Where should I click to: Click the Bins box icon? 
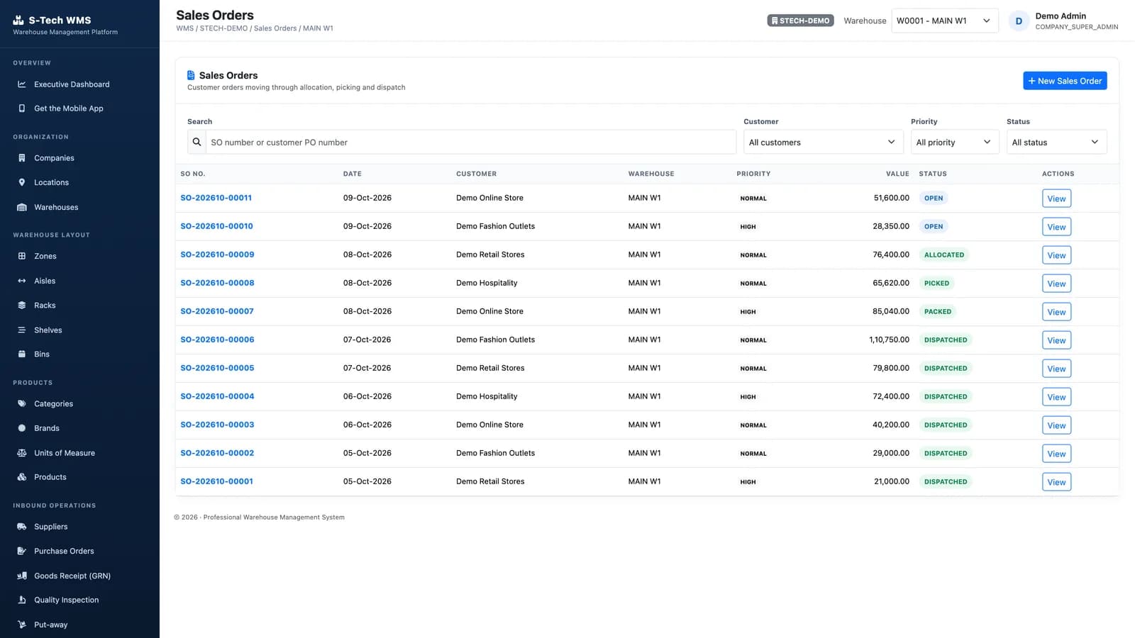[x=22, y=354]
